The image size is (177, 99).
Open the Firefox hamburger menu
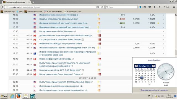[x=174, y=7]
